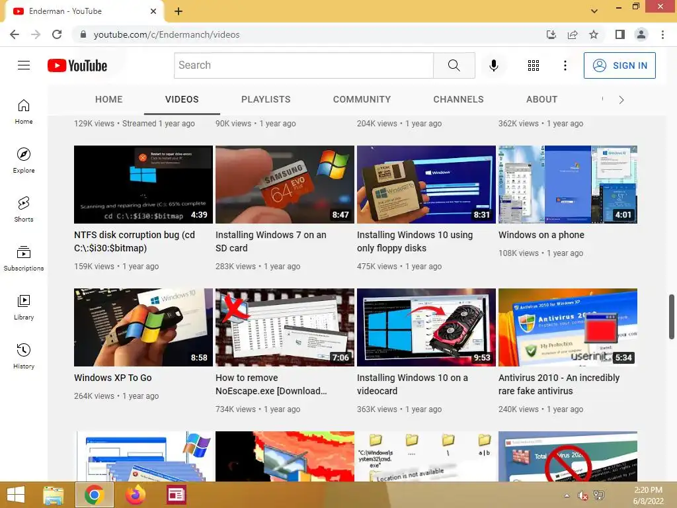The height and width of the screenshot is (508, 677).
Task: Open the COMMUNITY tab
Action: [362, 99]
